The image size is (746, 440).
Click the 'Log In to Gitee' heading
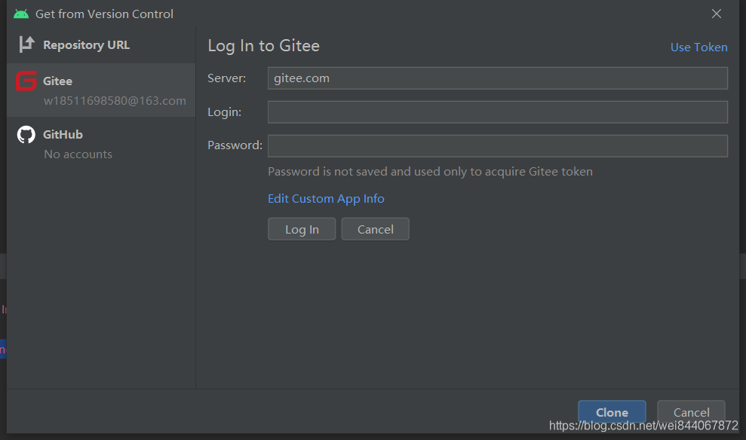(x=263, y=46)
